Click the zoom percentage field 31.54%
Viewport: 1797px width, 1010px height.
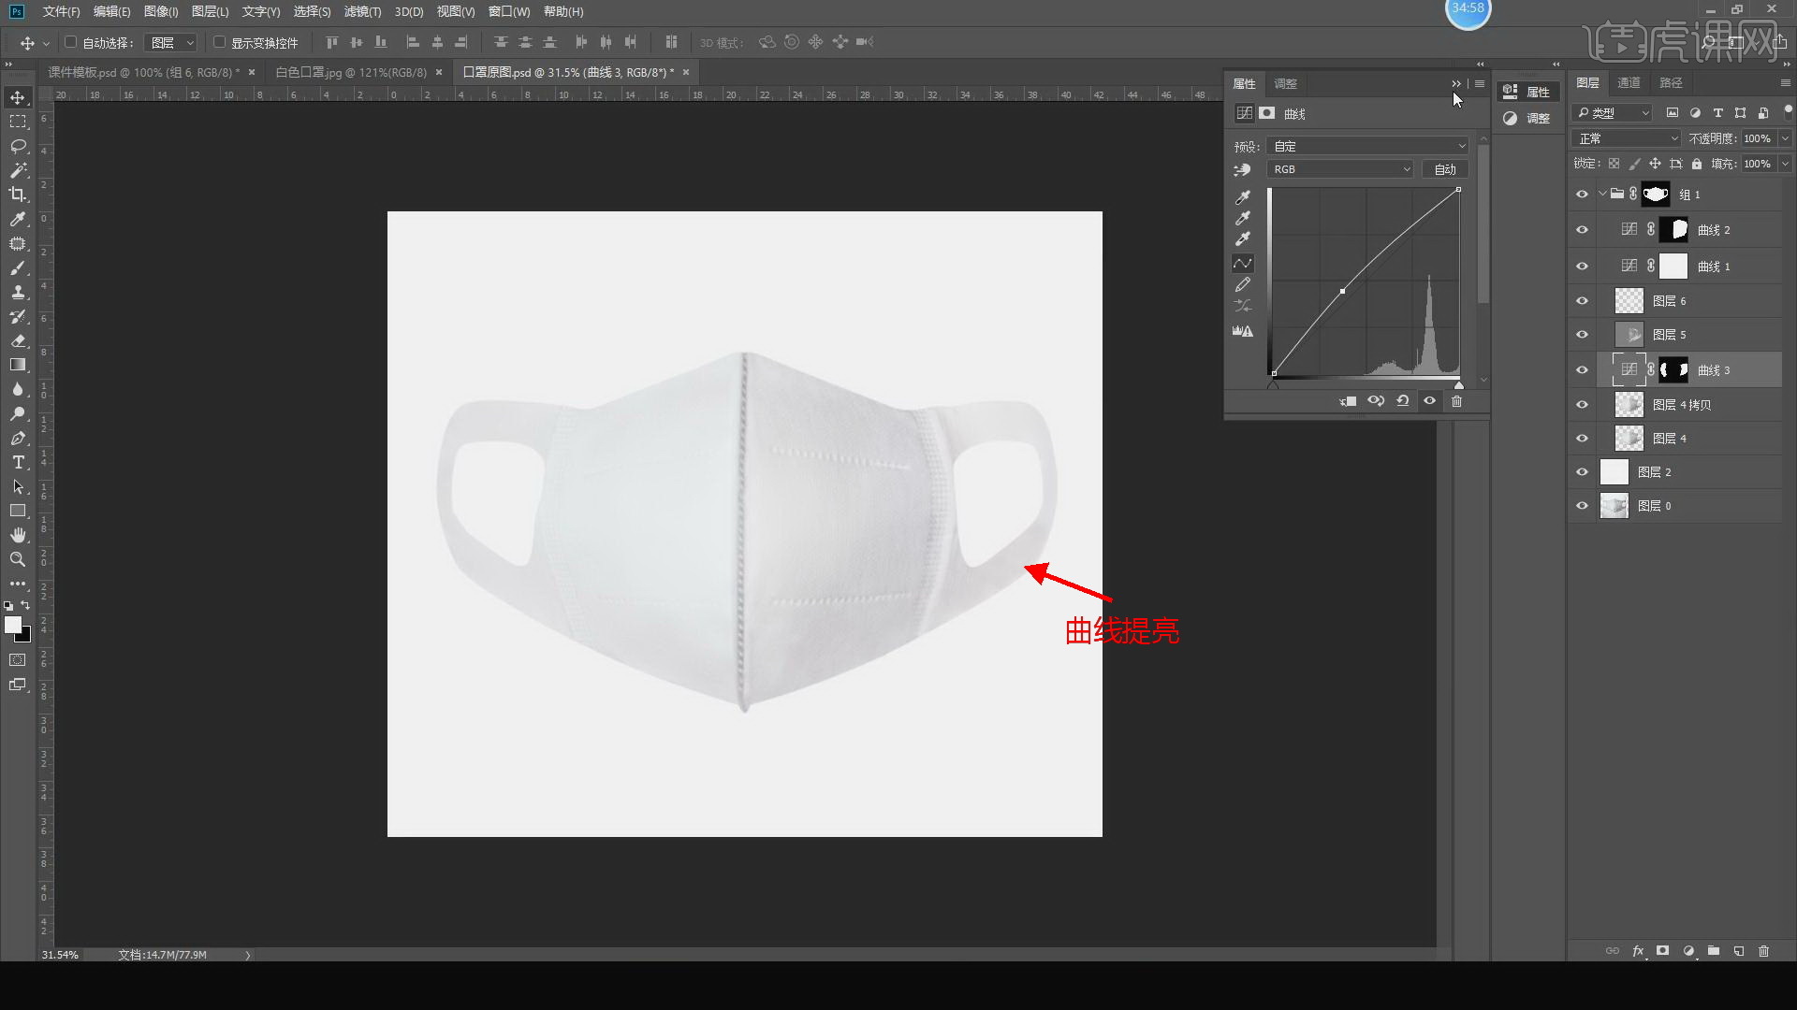click(60, 955)
